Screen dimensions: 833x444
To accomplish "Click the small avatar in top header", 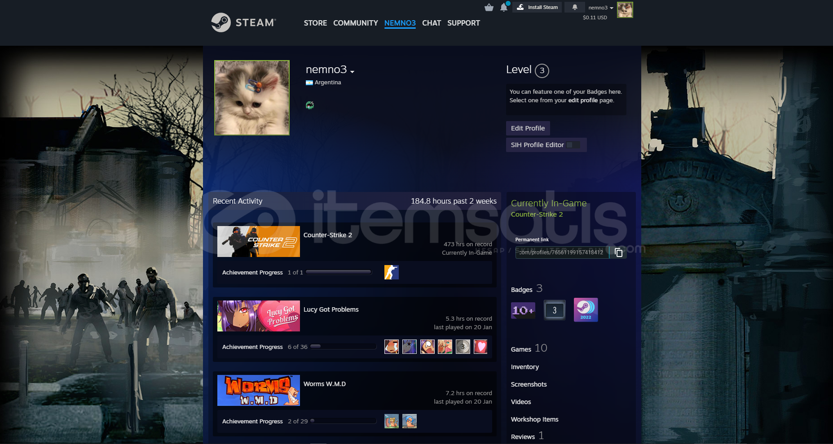I will [x=625, y=10].
